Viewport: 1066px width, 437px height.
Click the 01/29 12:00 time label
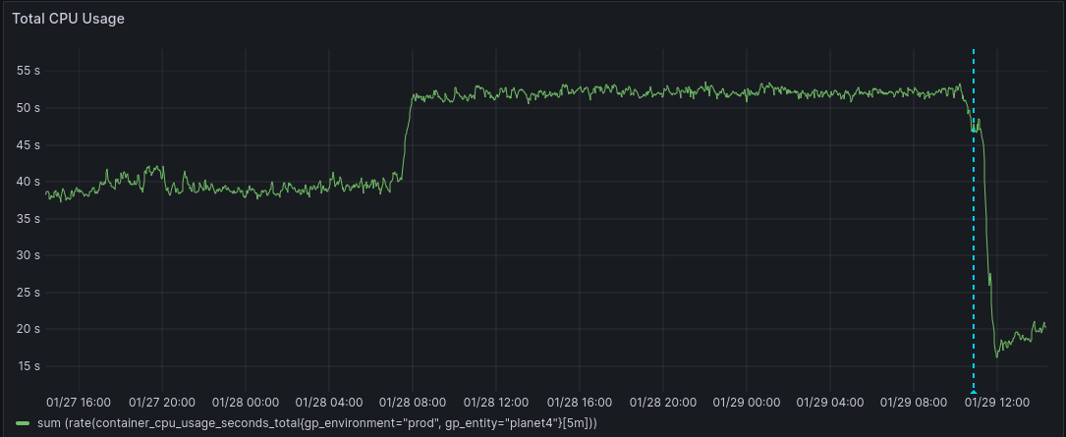pyautogui.click(x=996, y=403)
